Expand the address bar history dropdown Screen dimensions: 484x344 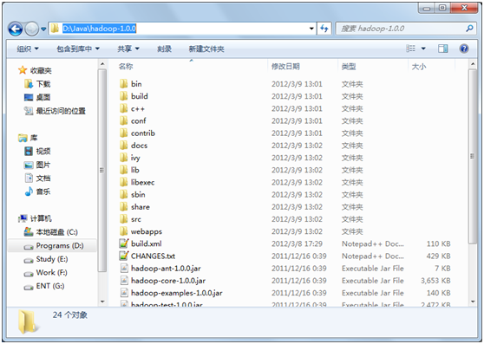311,29
